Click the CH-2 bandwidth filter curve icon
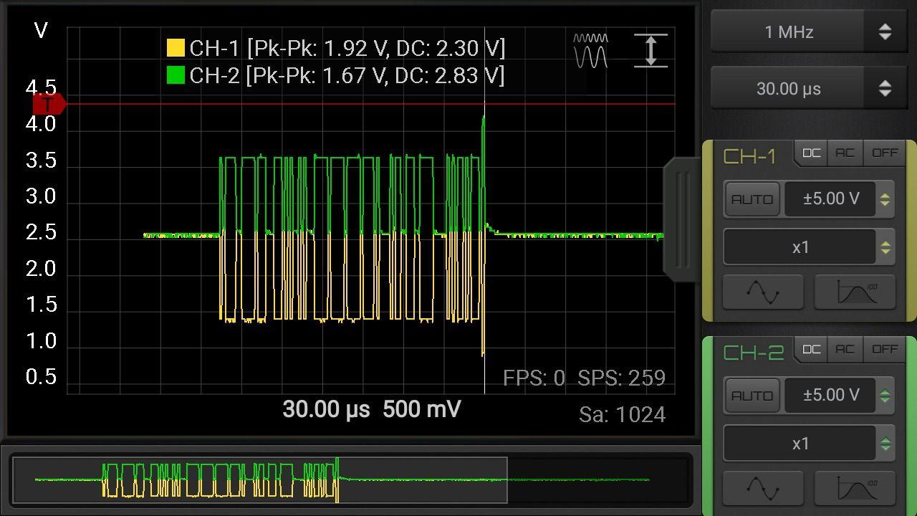 [855, 487]
